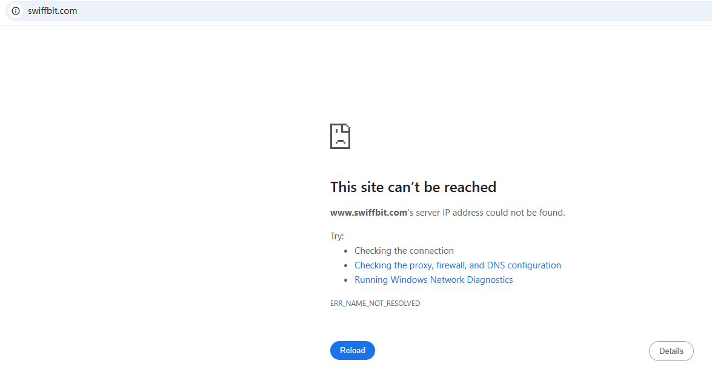Viewport: 712px width, 375px height.
Task: Click blank area between Reload and Details buttons
Action: click(512, 351)
